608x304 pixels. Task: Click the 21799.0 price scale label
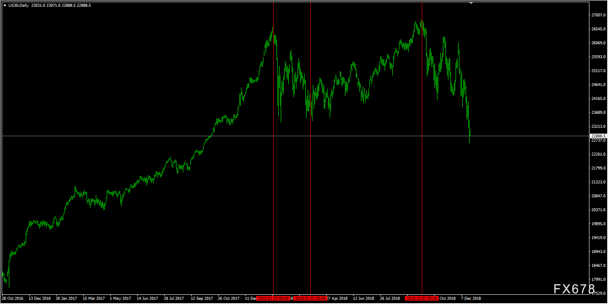point(598,168)
